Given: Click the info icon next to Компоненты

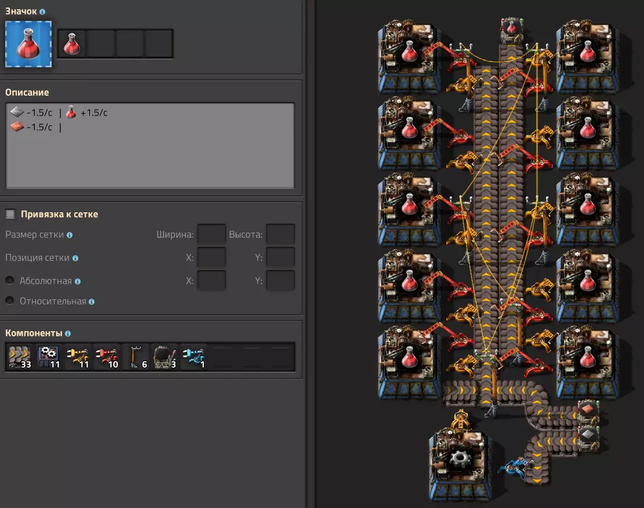Looking at the screenshot, I should pos(68,333).
